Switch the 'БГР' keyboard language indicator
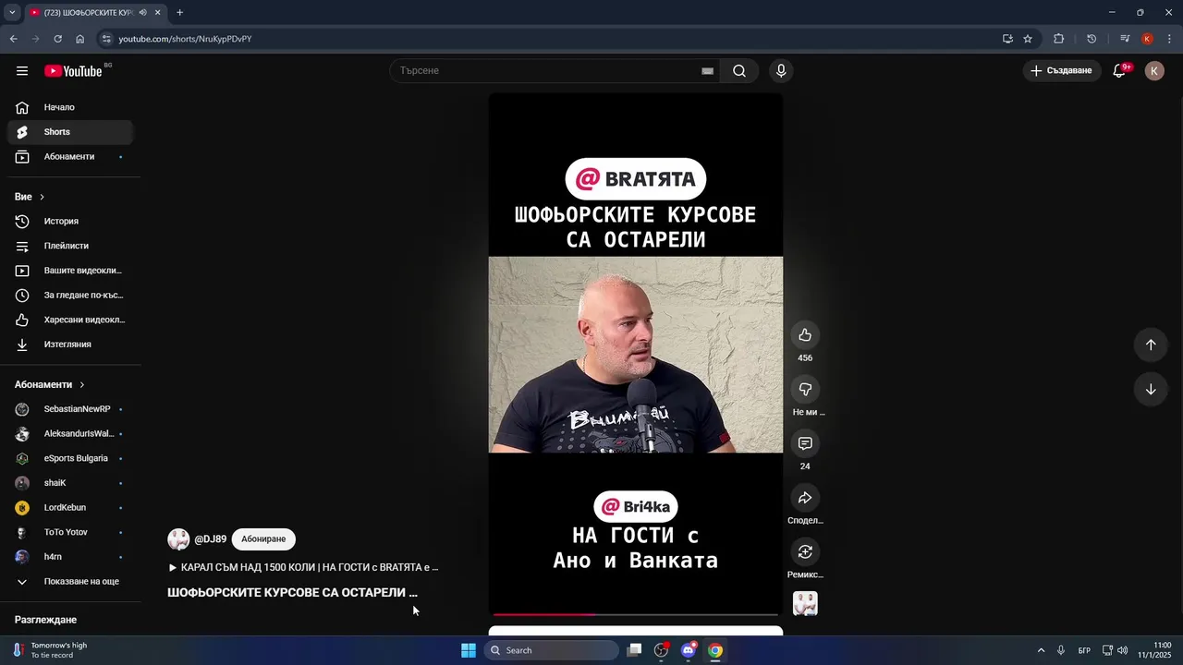Screen dimensions: 1183x665 tap(1084, 650)
